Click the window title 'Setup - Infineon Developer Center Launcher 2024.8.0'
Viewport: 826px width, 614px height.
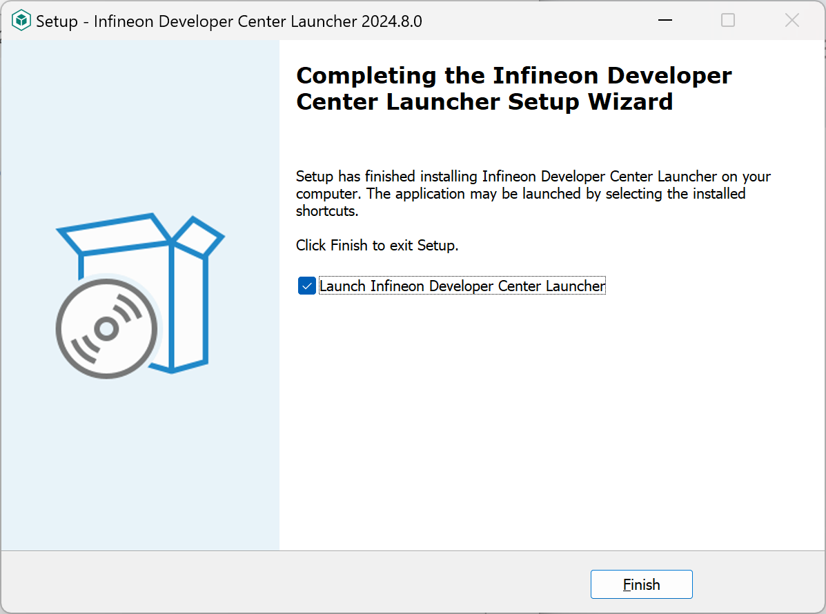229,21
